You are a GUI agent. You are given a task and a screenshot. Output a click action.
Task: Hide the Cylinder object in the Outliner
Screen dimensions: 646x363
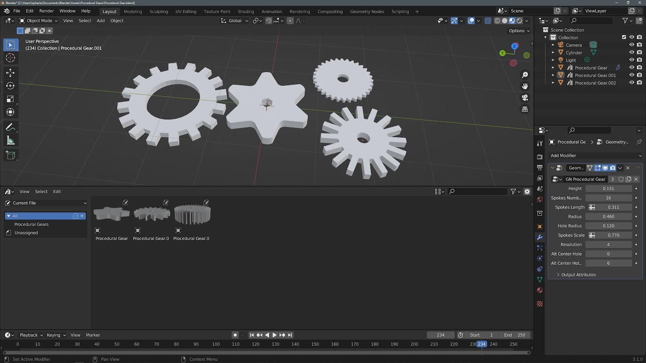click(x=631, y=52)
